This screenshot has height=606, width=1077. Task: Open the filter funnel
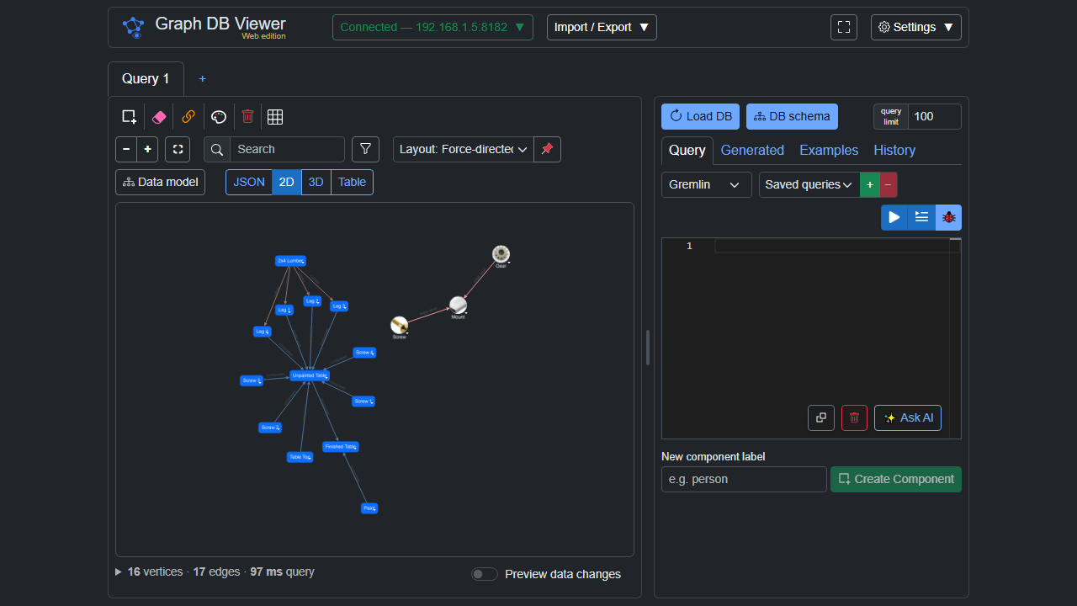click(x=365, y=149)
